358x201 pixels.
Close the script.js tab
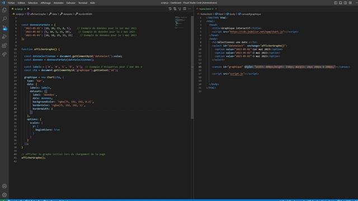pyautogui.click(x=29, y=9)
